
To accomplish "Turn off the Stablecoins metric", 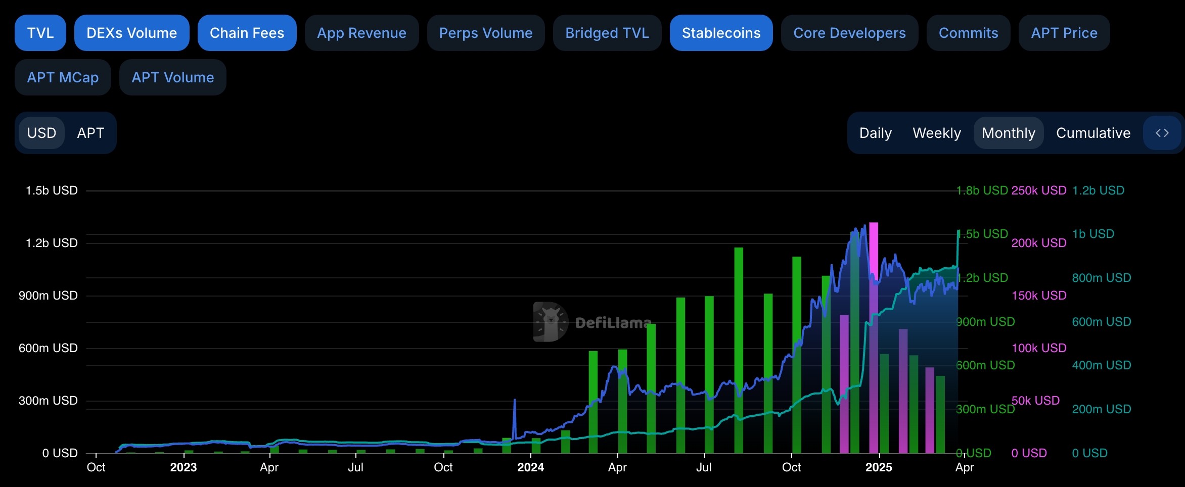I will click(721, 32).
